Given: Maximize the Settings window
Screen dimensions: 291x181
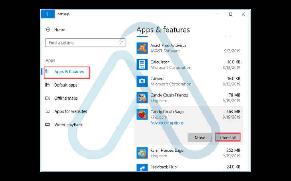Looking at the screenshot, I should coord(231,14).
